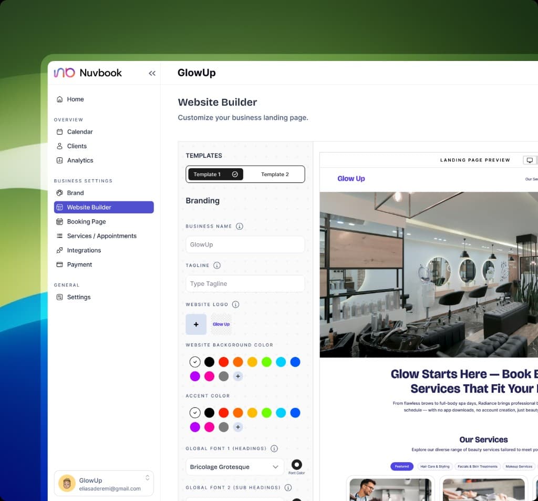Show Business Name info tooltip icon
The width and height of the screenshot is (538, 501).
pos(240,226)
